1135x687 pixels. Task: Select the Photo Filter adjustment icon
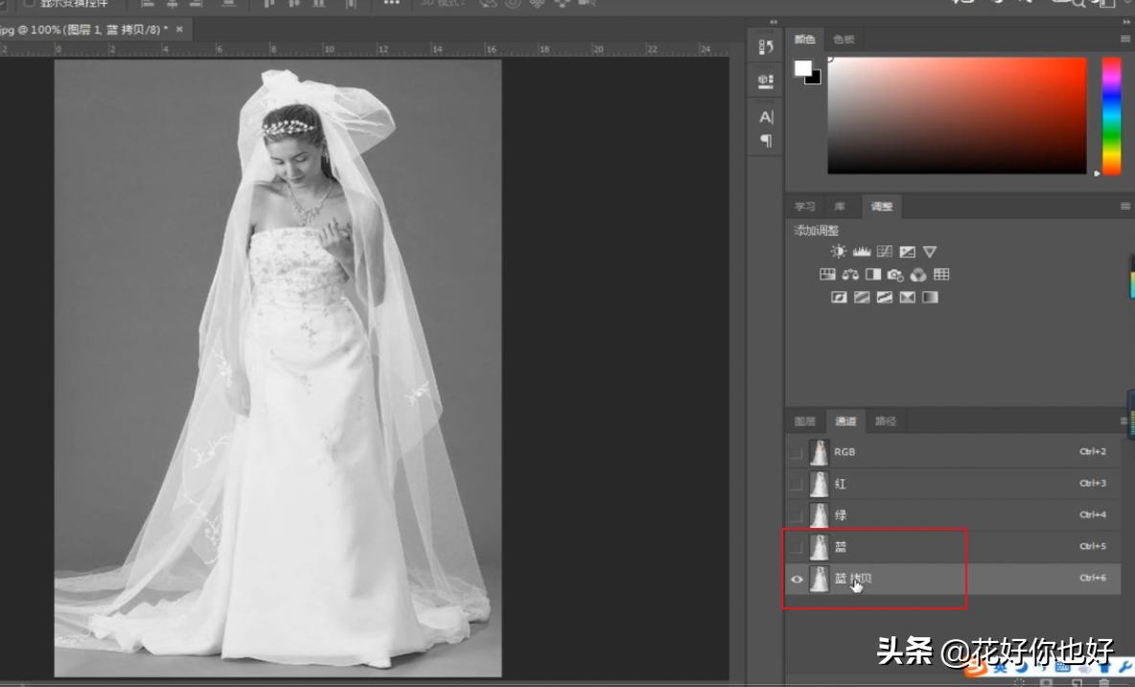coord(896,275)
